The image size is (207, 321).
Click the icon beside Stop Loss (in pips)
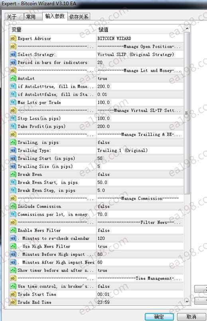point(13,118)
